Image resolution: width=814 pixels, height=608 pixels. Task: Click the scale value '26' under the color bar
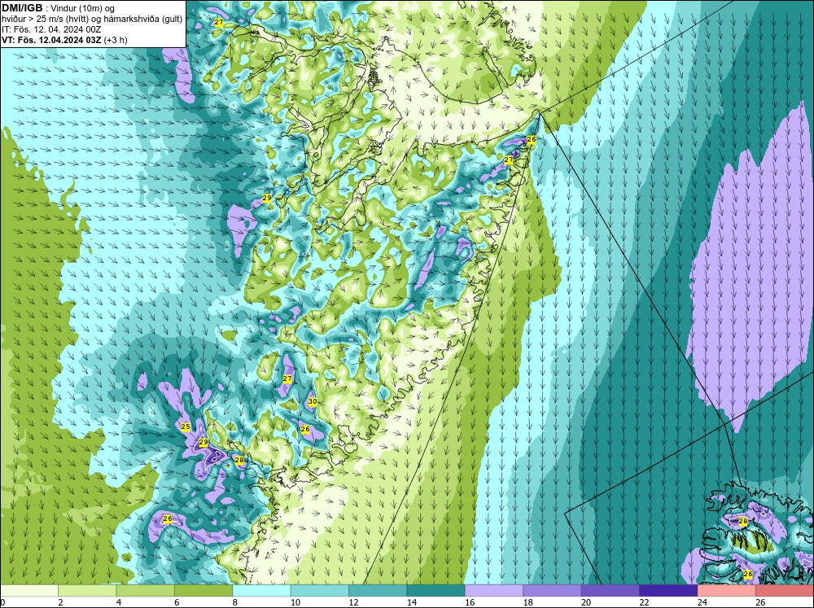point(760,602)
